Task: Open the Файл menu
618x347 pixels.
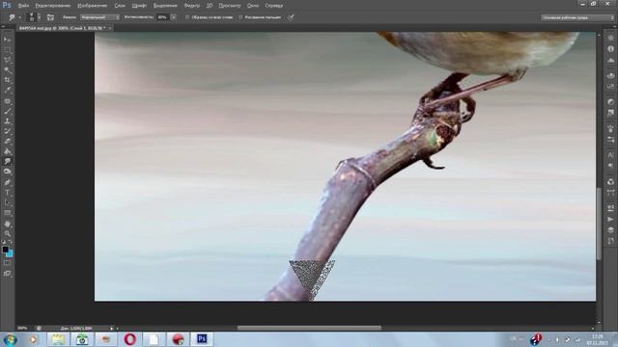Action: [x=23, y=6]
